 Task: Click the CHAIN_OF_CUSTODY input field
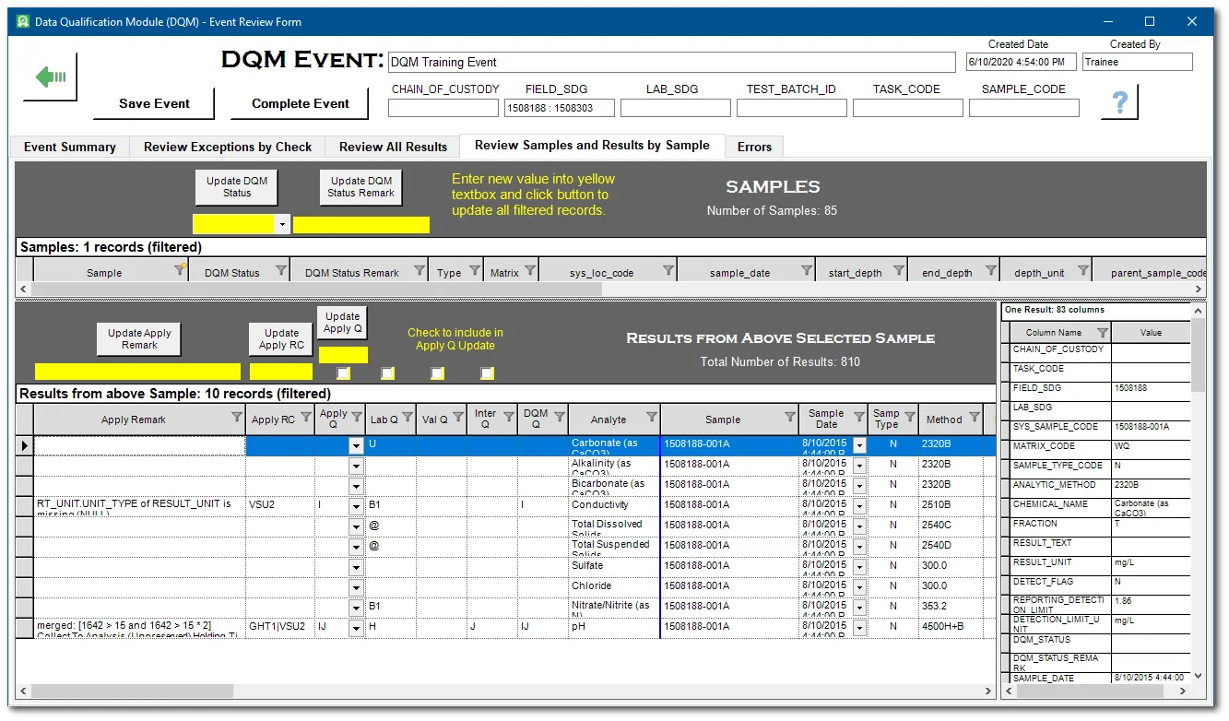click(x=443, y=108)
